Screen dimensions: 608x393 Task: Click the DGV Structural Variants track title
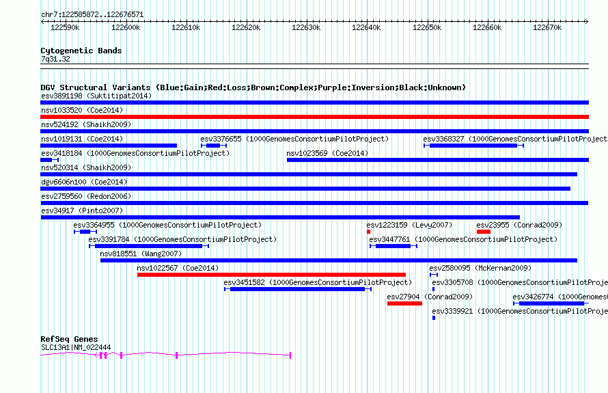253,87
